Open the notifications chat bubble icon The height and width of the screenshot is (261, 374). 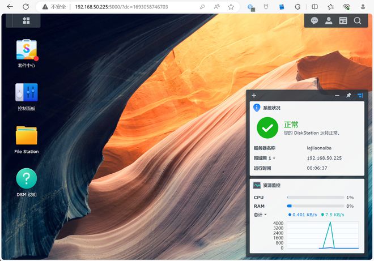tap(314, 21)
